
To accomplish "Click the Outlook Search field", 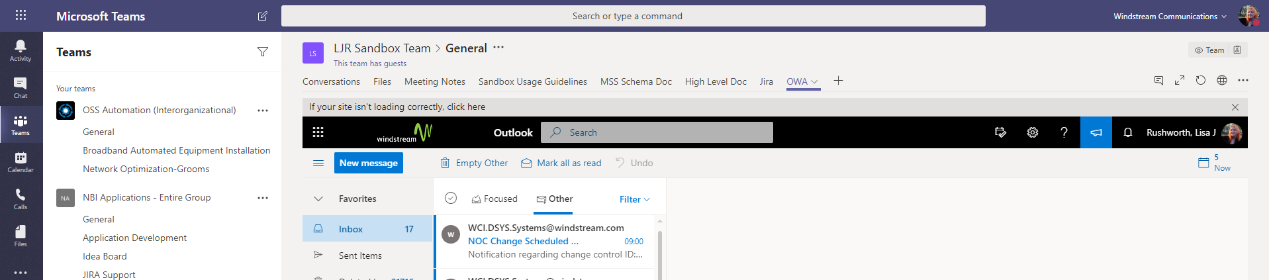I will pos(657,132).
